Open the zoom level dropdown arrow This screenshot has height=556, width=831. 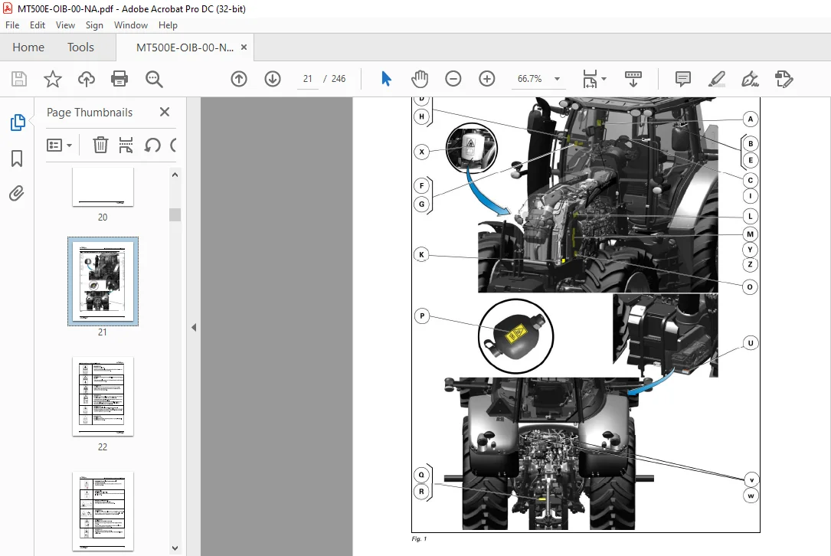tap(557, 79)
